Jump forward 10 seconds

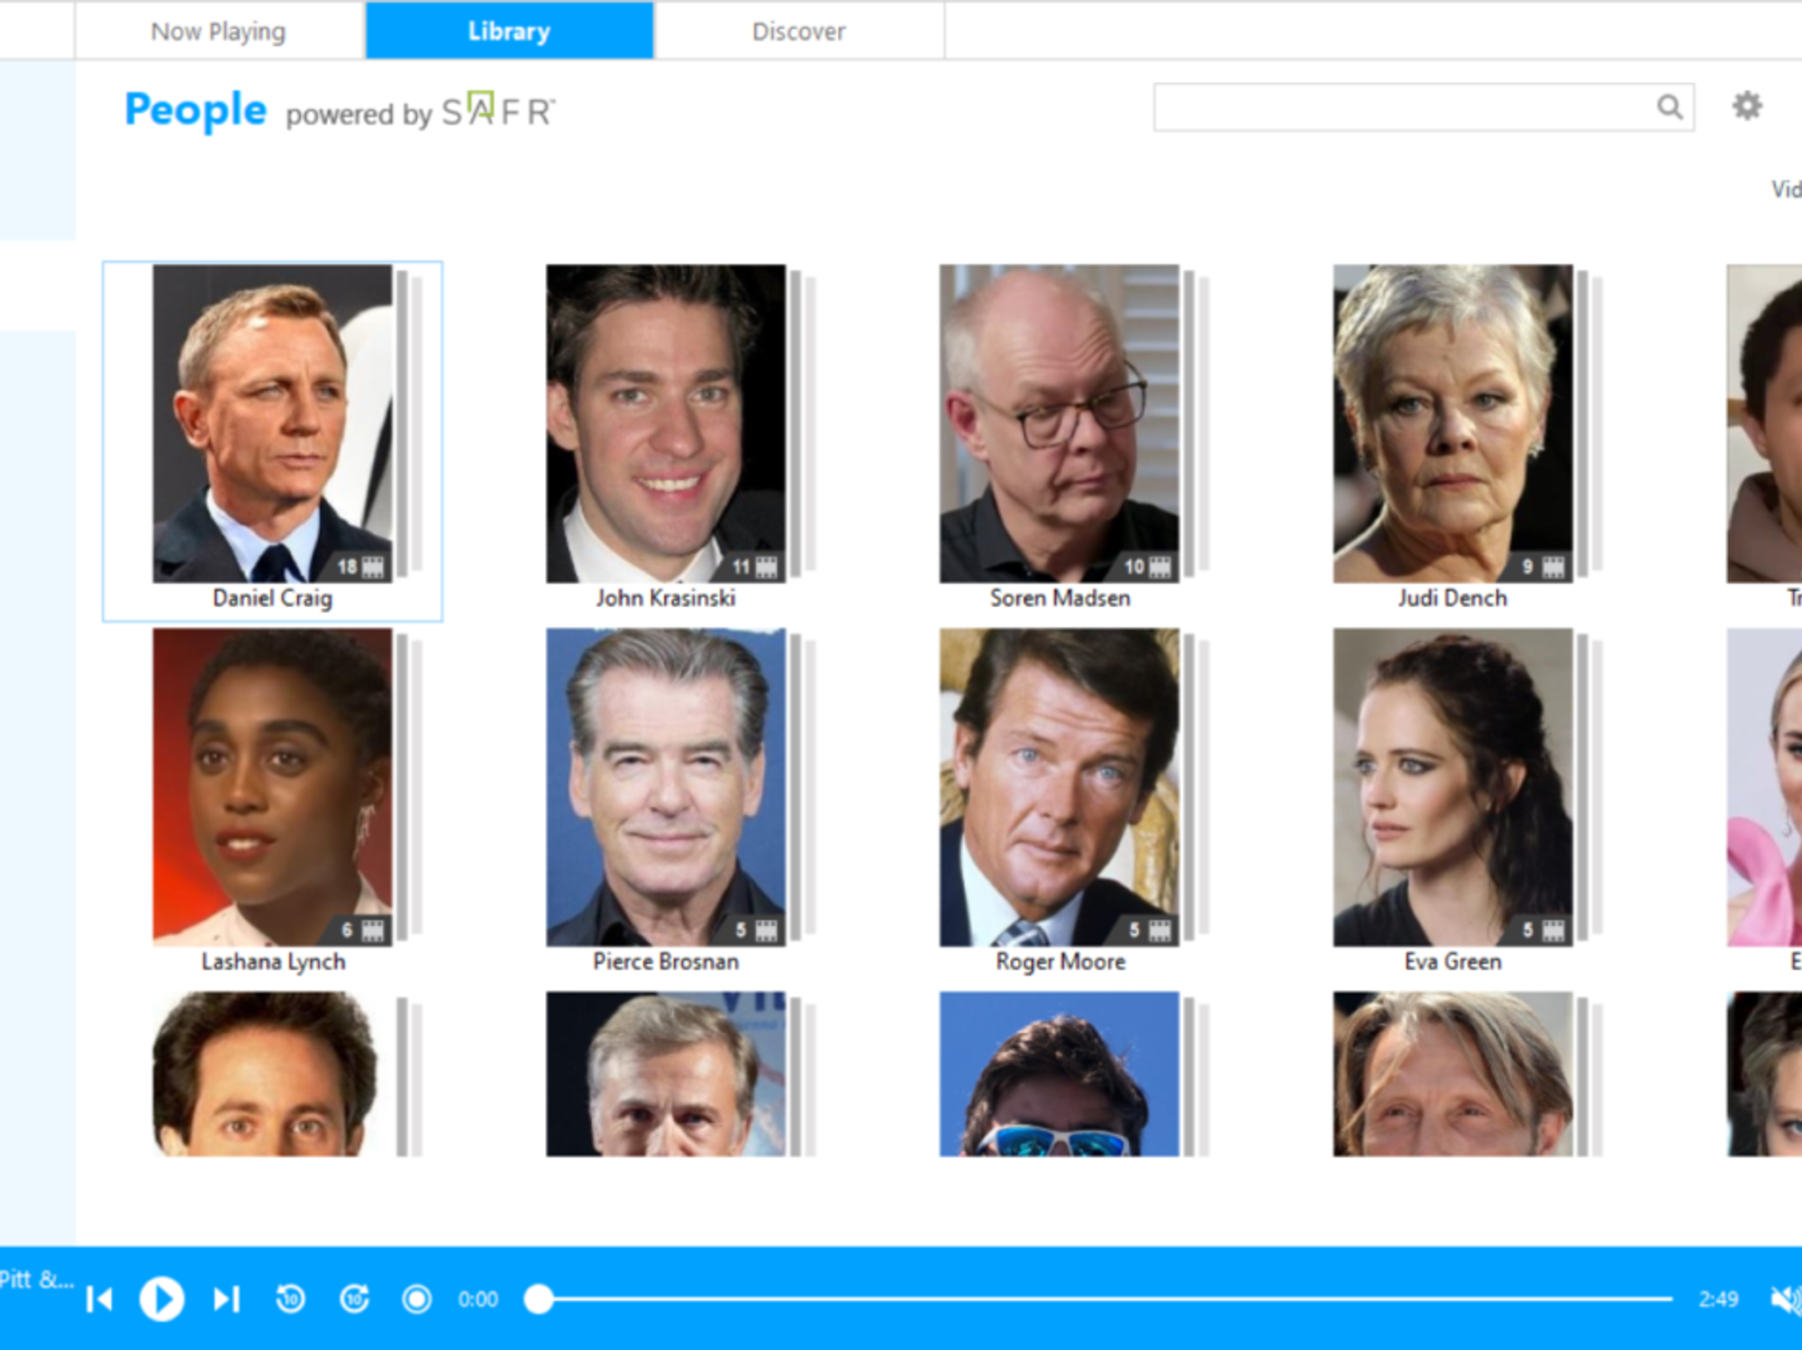[x=354, y=1299]
